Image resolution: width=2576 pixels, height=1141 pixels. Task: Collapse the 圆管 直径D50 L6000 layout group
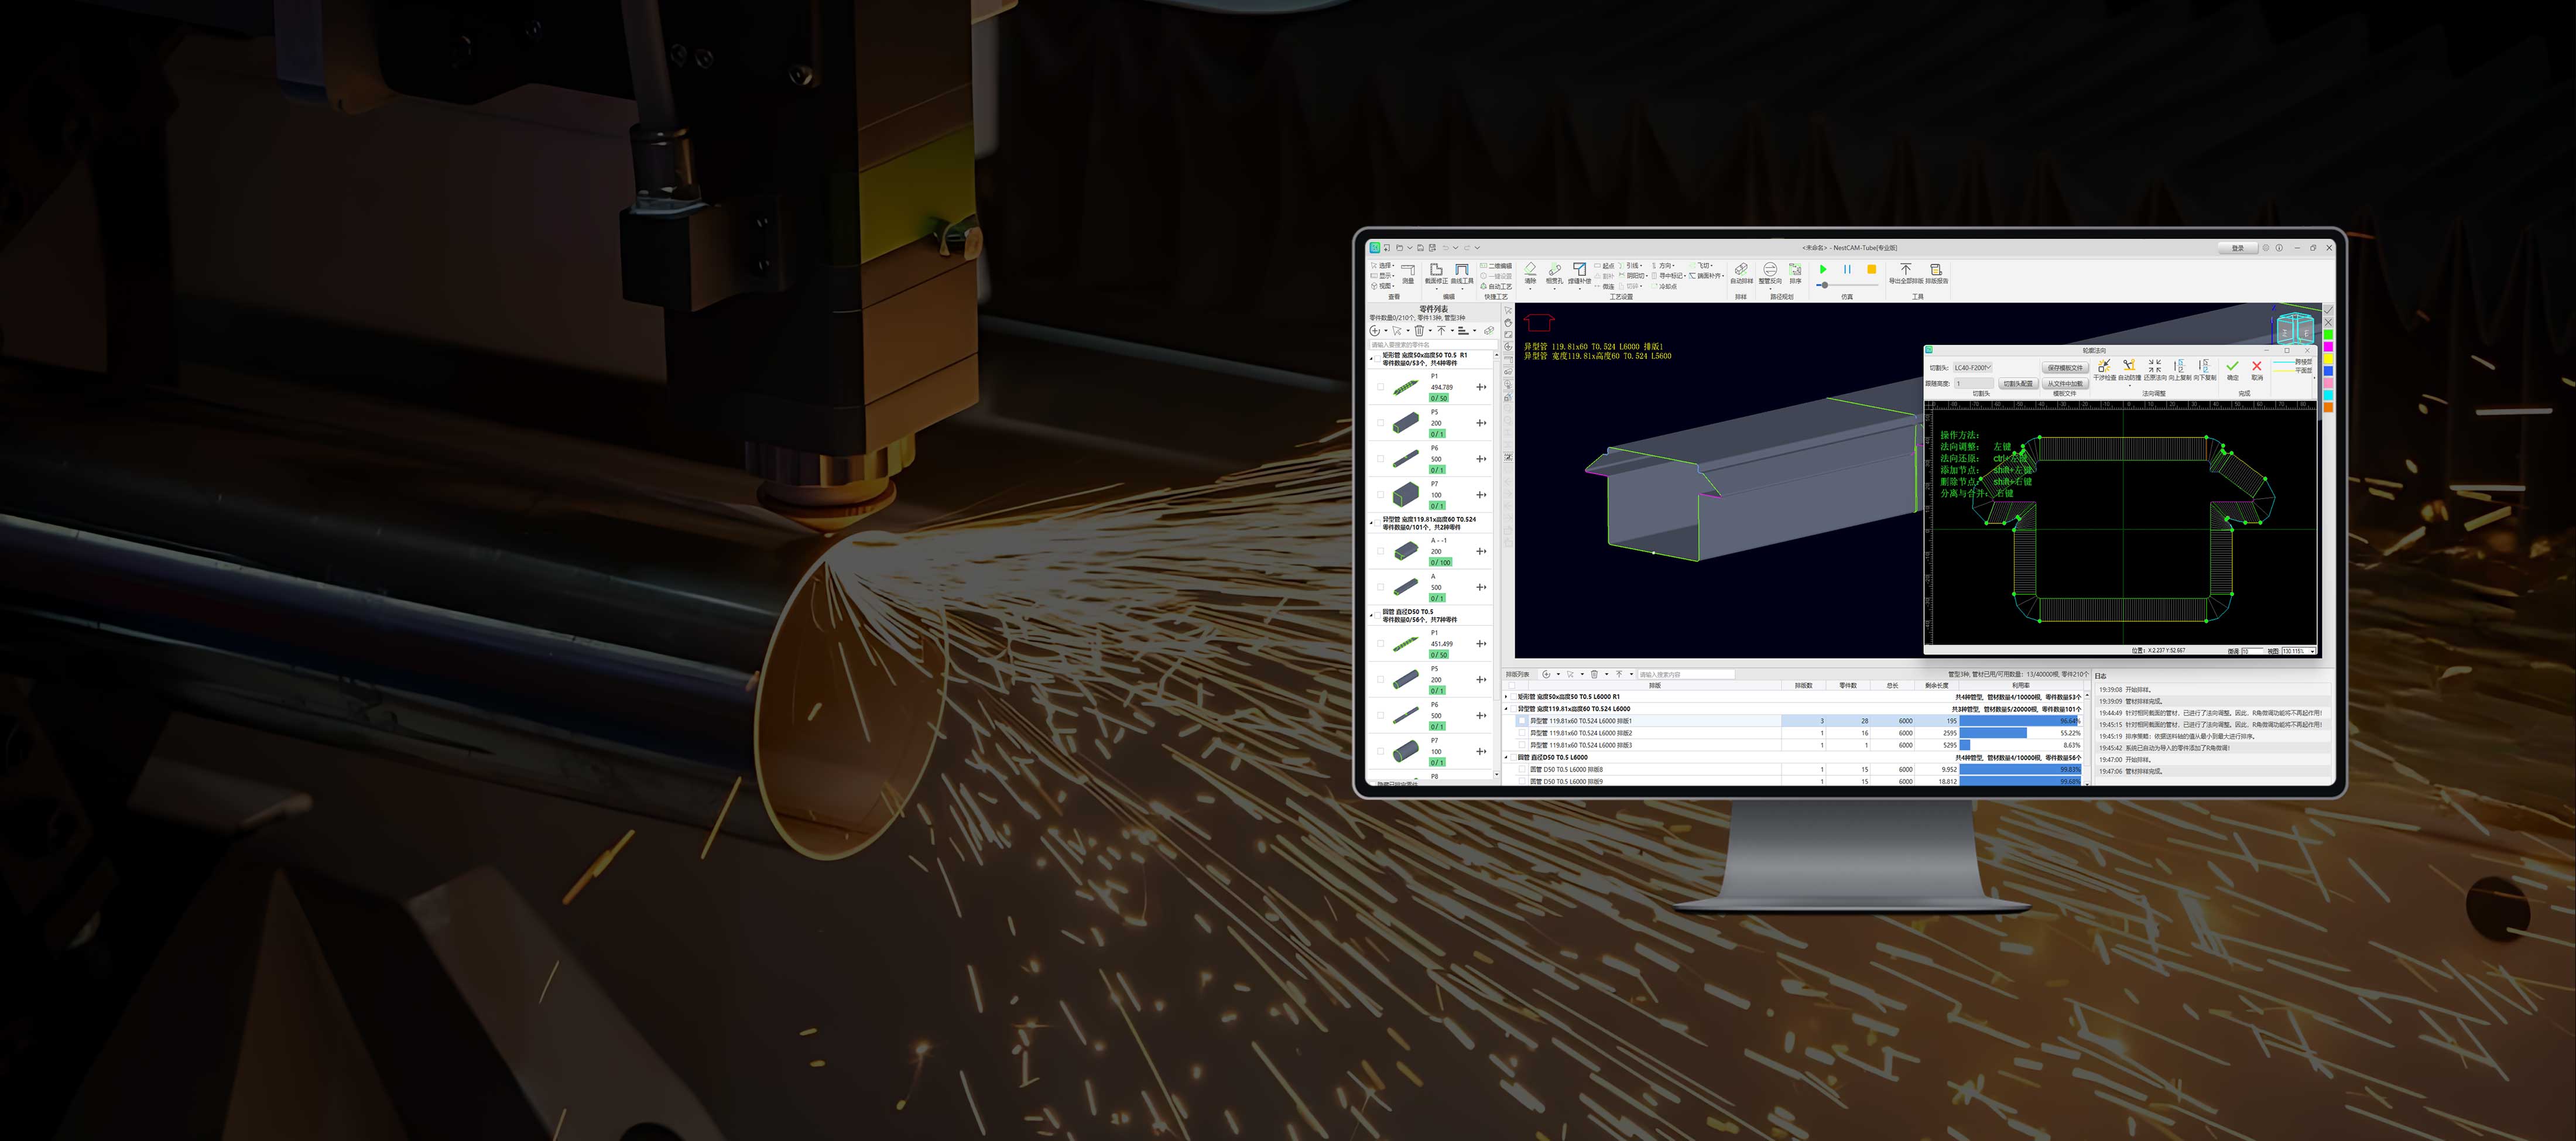click(x=1506, y=757)
